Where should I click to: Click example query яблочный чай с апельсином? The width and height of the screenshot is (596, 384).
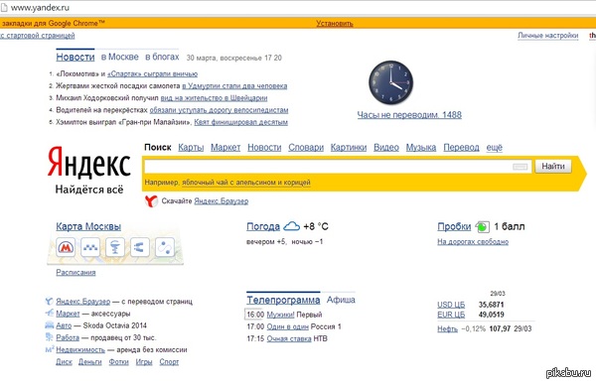pyautogui.click(x=246, y=183)
